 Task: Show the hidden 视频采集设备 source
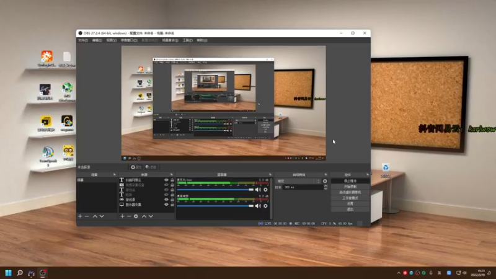point(166,185)
